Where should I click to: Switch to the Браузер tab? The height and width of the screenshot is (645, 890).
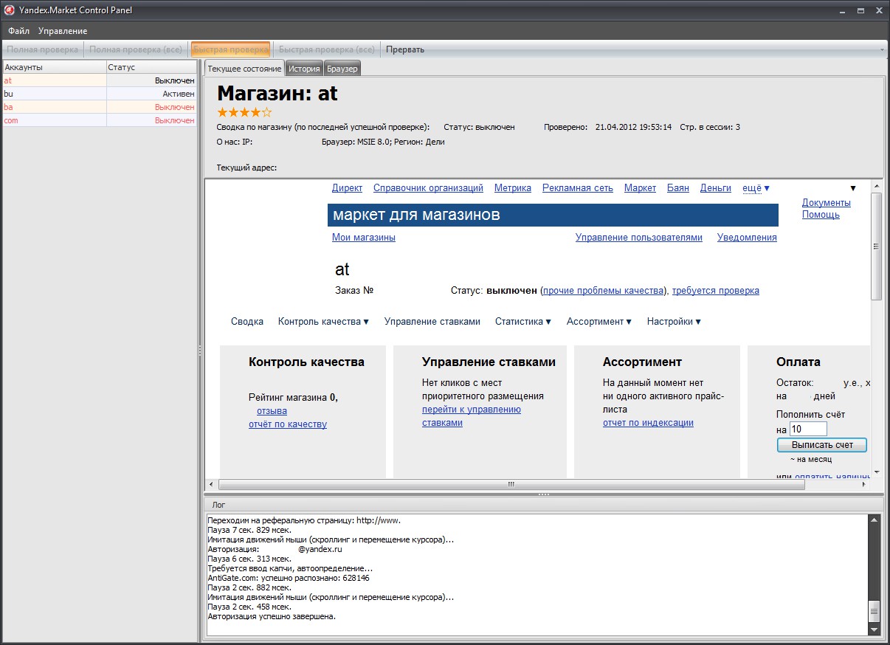[342, 69]
